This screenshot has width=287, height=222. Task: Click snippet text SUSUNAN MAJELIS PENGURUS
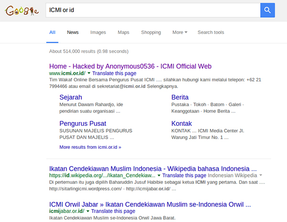click(x=96, y=131)
